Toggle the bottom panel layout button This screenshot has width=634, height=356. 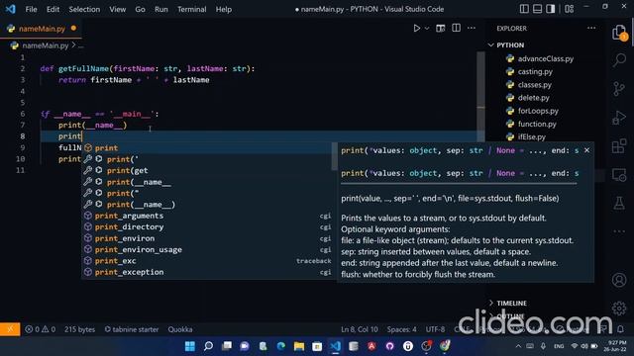(x=537, y=9)
